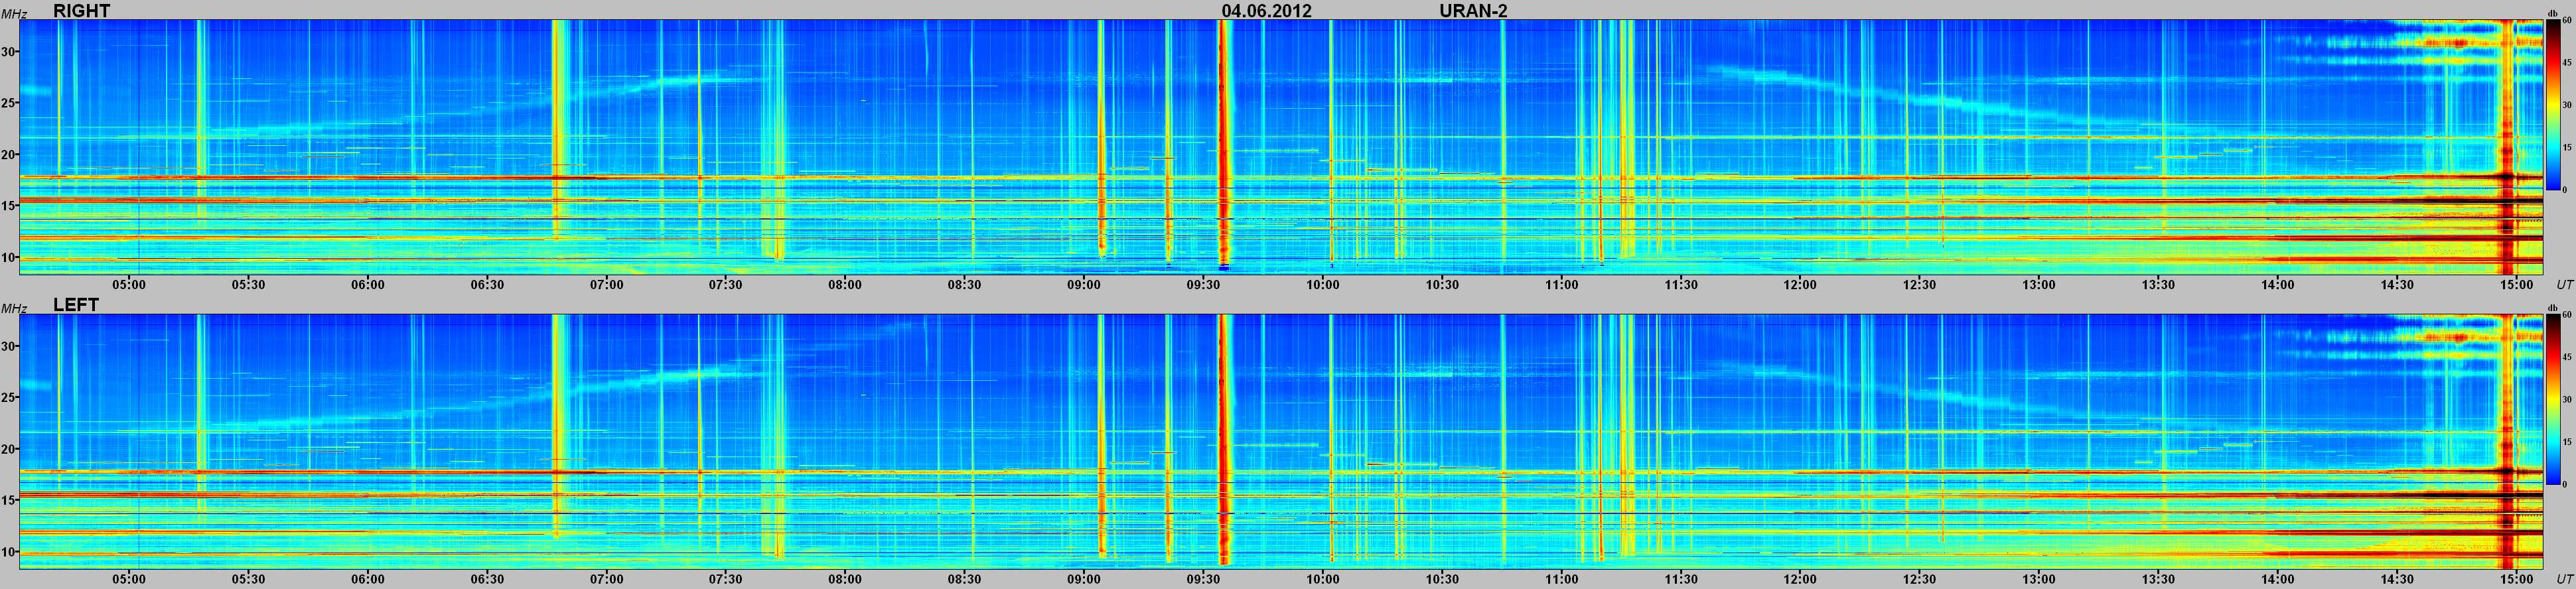Click the LEFT polarization panel title
This screenshot has height=589, width=2576.
point(76,304)
